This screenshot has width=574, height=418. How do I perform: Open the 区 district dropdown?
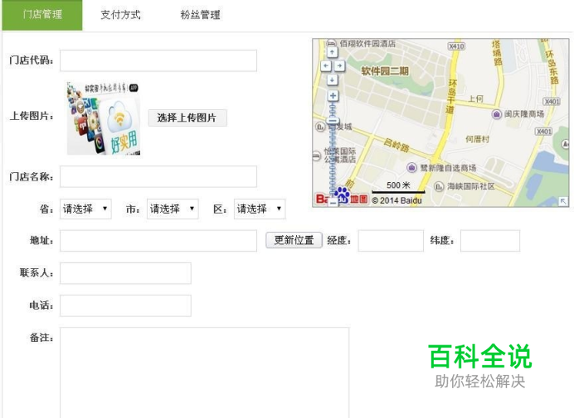pos(260,209)
